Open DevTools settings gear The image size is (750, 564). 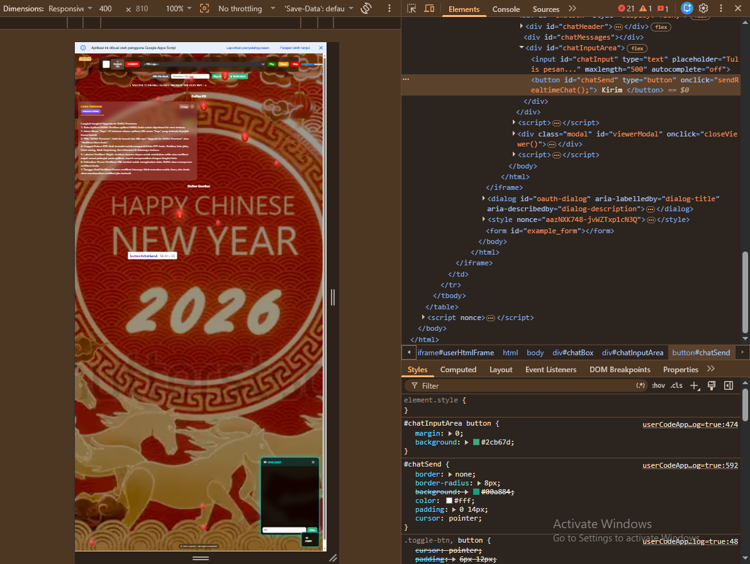703,8
